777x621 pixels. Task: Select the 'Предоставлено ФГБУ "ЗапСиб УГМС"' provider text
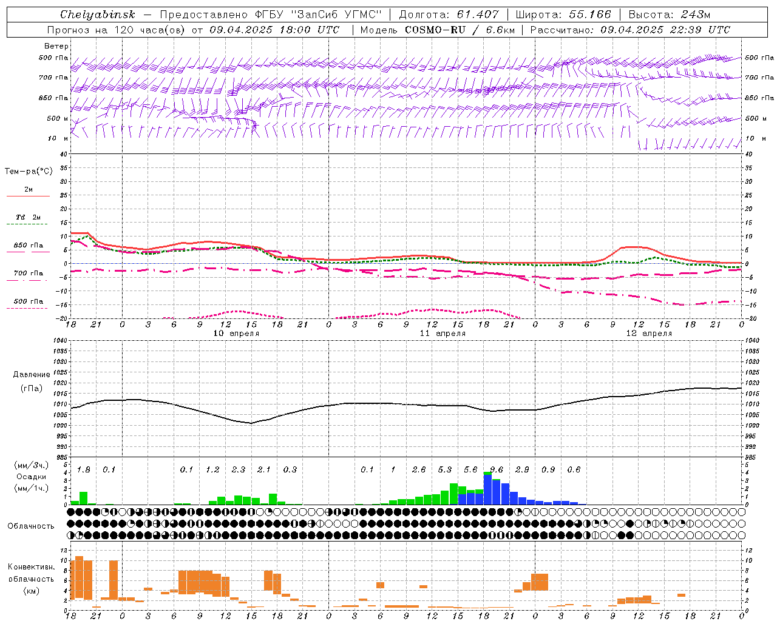pos(271,15)
